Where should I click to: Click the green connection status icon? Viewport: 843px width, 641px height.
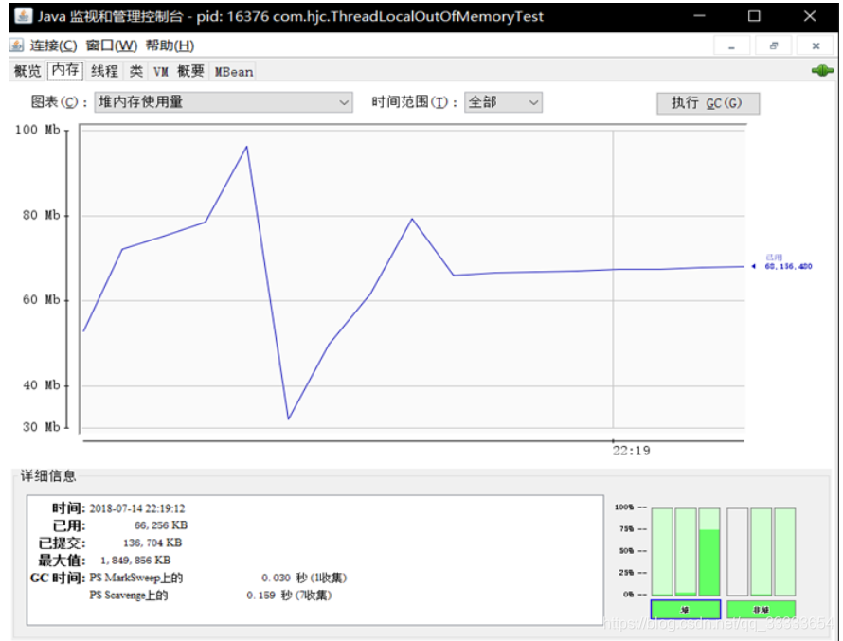[x=822, y=70]
